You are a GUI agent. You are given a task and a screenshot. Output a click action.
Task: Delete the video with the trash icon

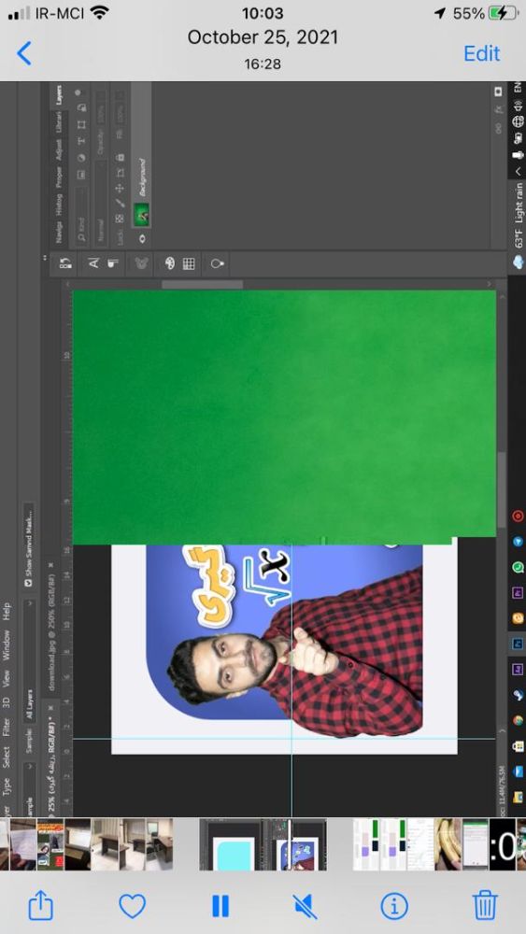pyautogui.click(x=485, y=905)
